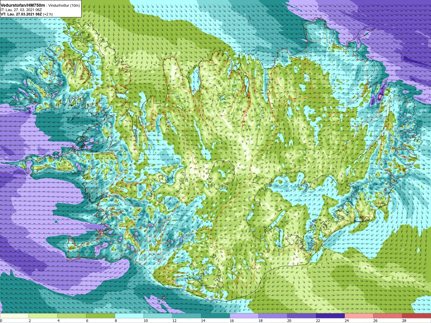Image resolution: width=431 pixels, height=323 pixels.
Task: Click the legend scale label 28
Action: click(x=404, y=321)
